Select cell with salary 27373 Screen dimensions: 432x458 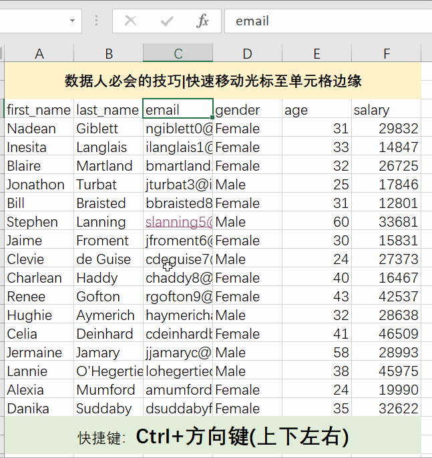(x=387, y=259)
